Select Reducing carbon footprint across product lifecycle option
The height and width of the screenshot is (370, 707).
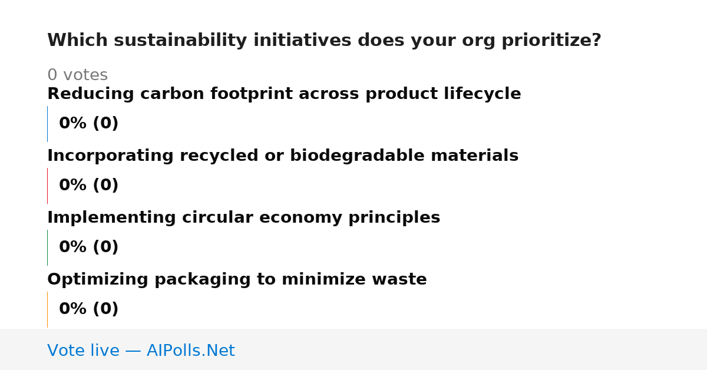pos(284,94)
